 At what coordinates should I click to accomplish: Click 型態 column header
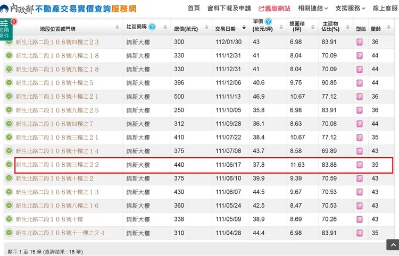(361, 29)
